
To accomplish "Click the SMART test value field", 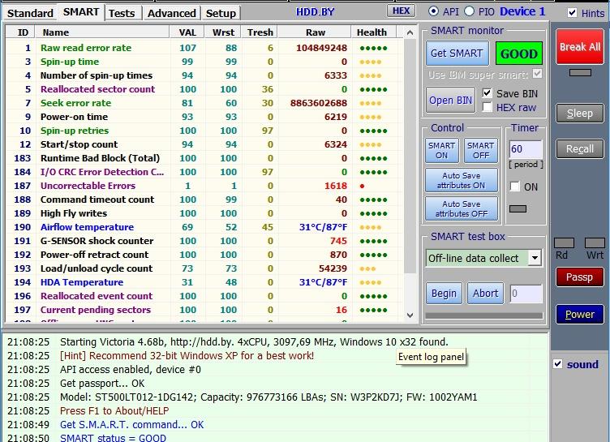I will 526,294.
